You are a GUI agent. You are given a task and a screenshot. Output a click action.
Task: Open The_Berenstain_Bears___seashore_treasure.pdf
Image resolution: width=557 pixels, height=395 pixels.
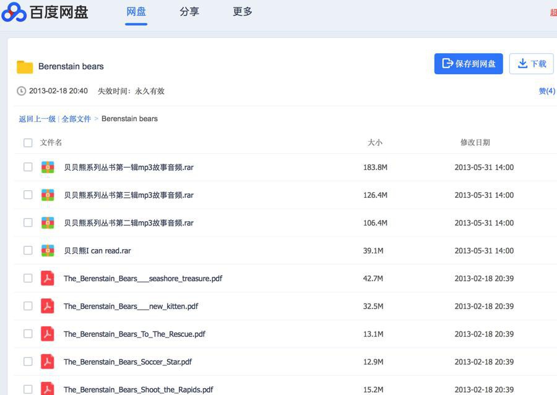pos(143,279)
